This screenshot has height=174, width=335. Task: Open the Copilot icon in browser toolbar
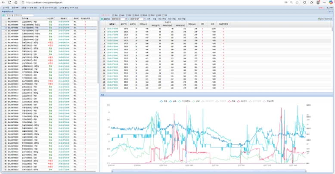[331, 2]
